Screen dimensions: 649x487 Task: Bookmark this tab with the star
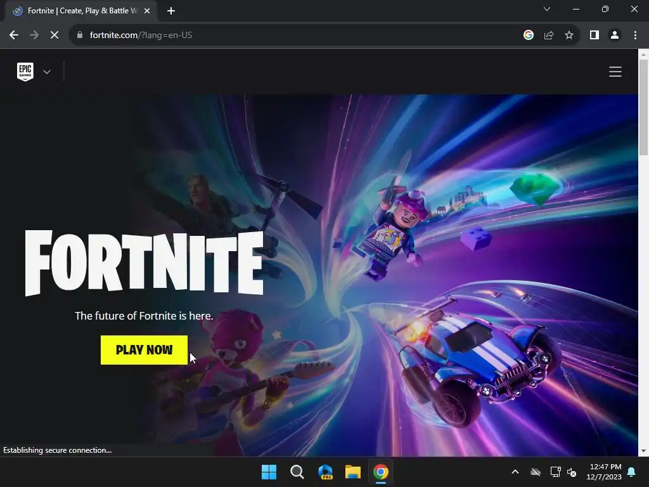pos(569,36)
